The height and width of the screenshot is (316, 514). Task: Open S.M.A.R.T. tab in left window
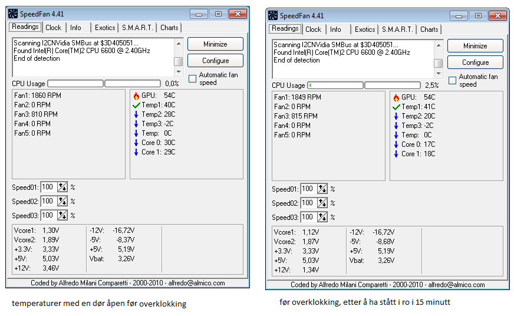point(137,28)
